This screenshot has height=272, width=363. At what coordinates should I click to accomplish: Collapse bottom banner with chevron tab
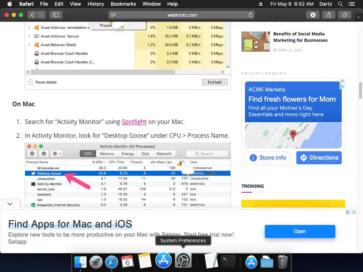10,204
